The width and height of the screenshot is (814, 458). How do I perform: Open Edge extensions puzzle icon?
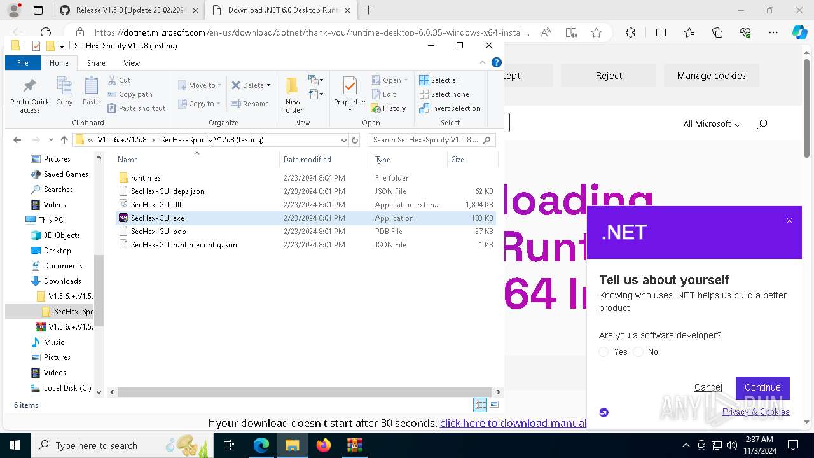630,32
